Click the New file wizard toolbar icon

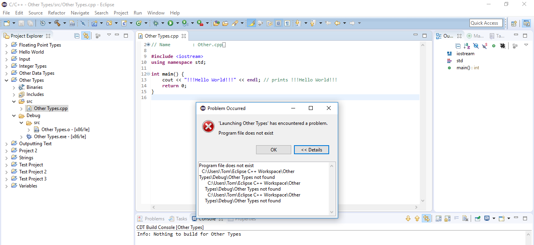pyautogui.click(x=6, y=23)
